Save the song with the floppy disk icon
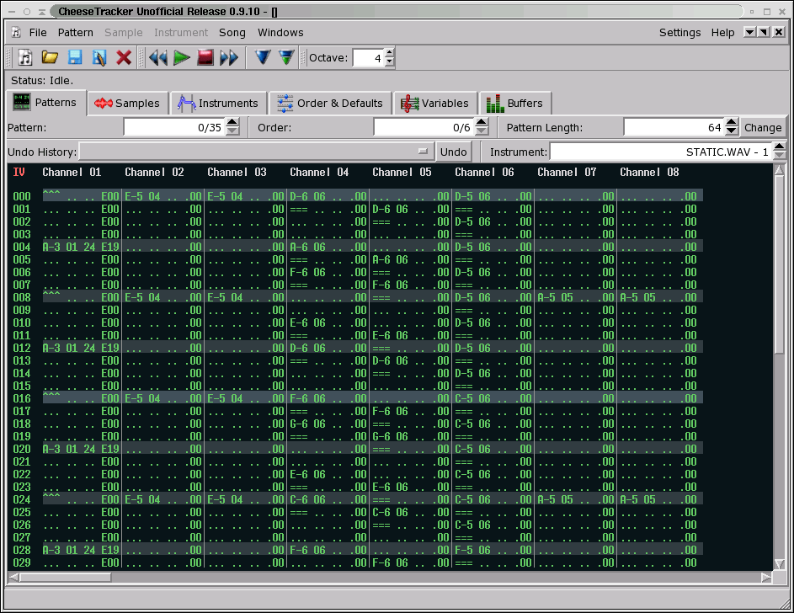Screen dimensions: 794x613 (x=75, y=58)
